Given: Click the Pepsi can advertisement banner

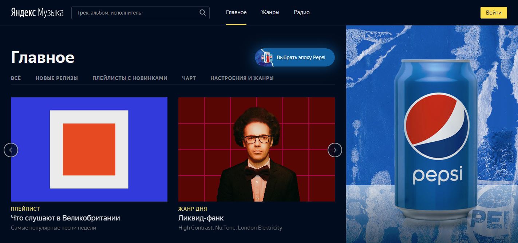Looking at the screenshot, I should (432, 134).
